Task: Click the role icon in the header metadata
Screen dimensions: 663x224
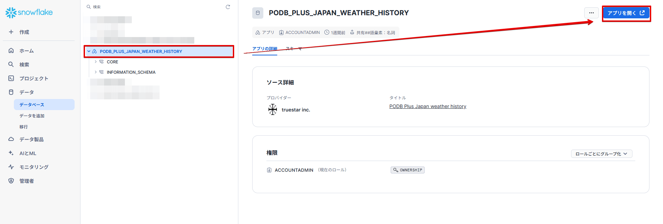Action: coord(281,33)
